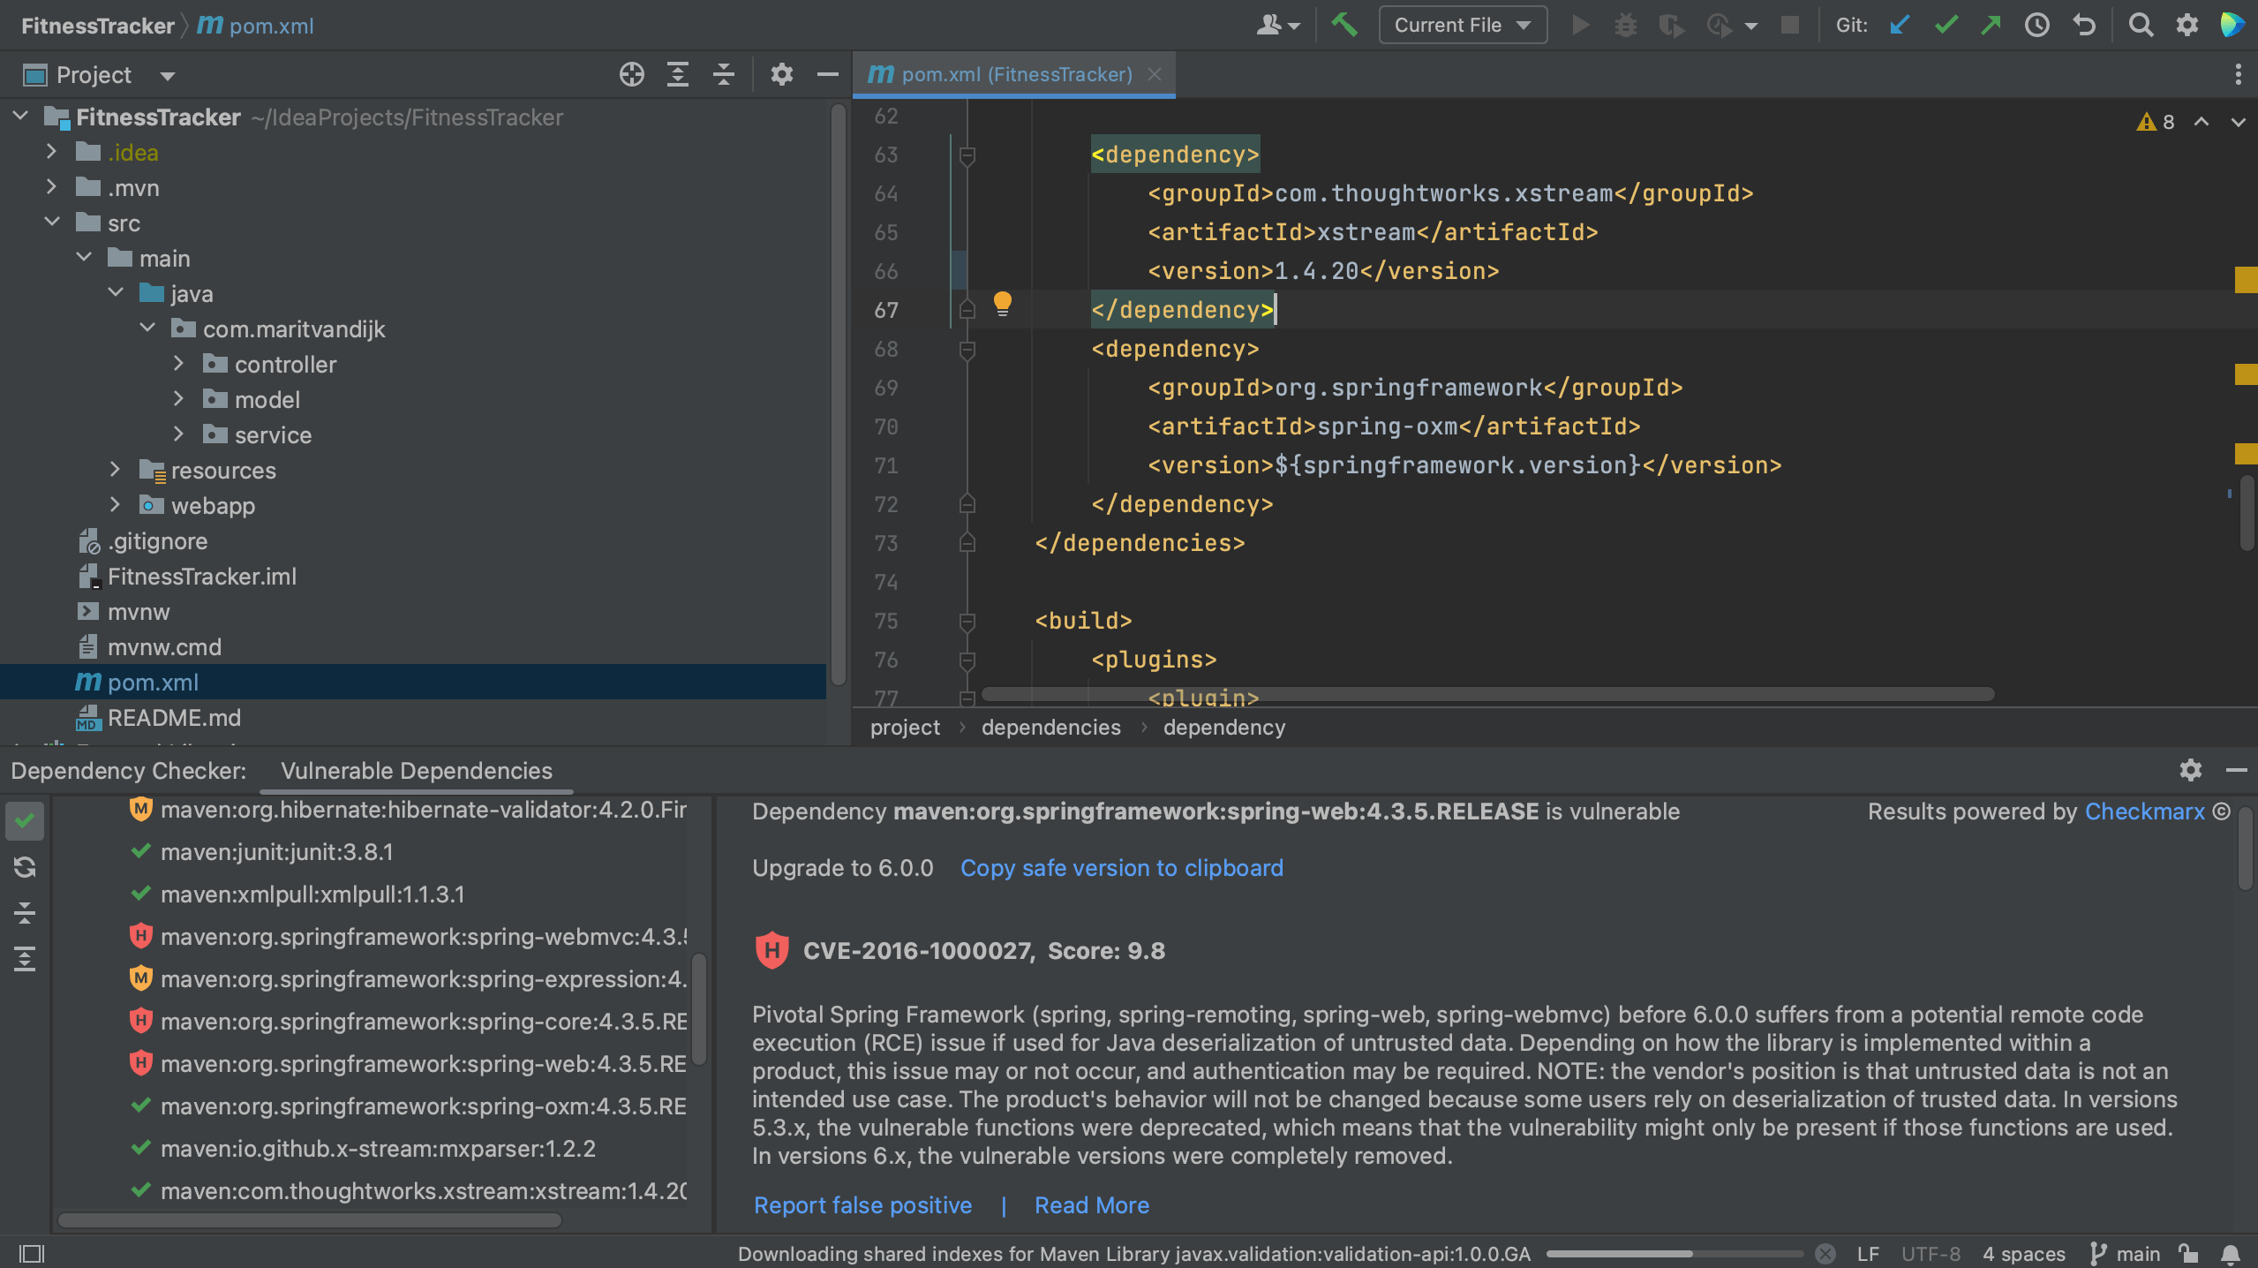Expand the resources directory in project tree
This screenshot has height=1268, width=2258.
(x=115, y=469)
